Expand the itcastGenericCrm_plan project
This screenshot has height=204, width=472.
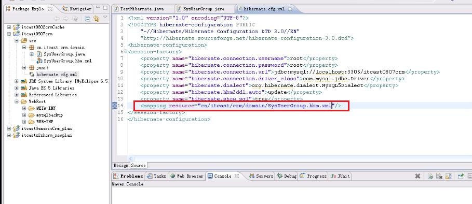point(9,128)
